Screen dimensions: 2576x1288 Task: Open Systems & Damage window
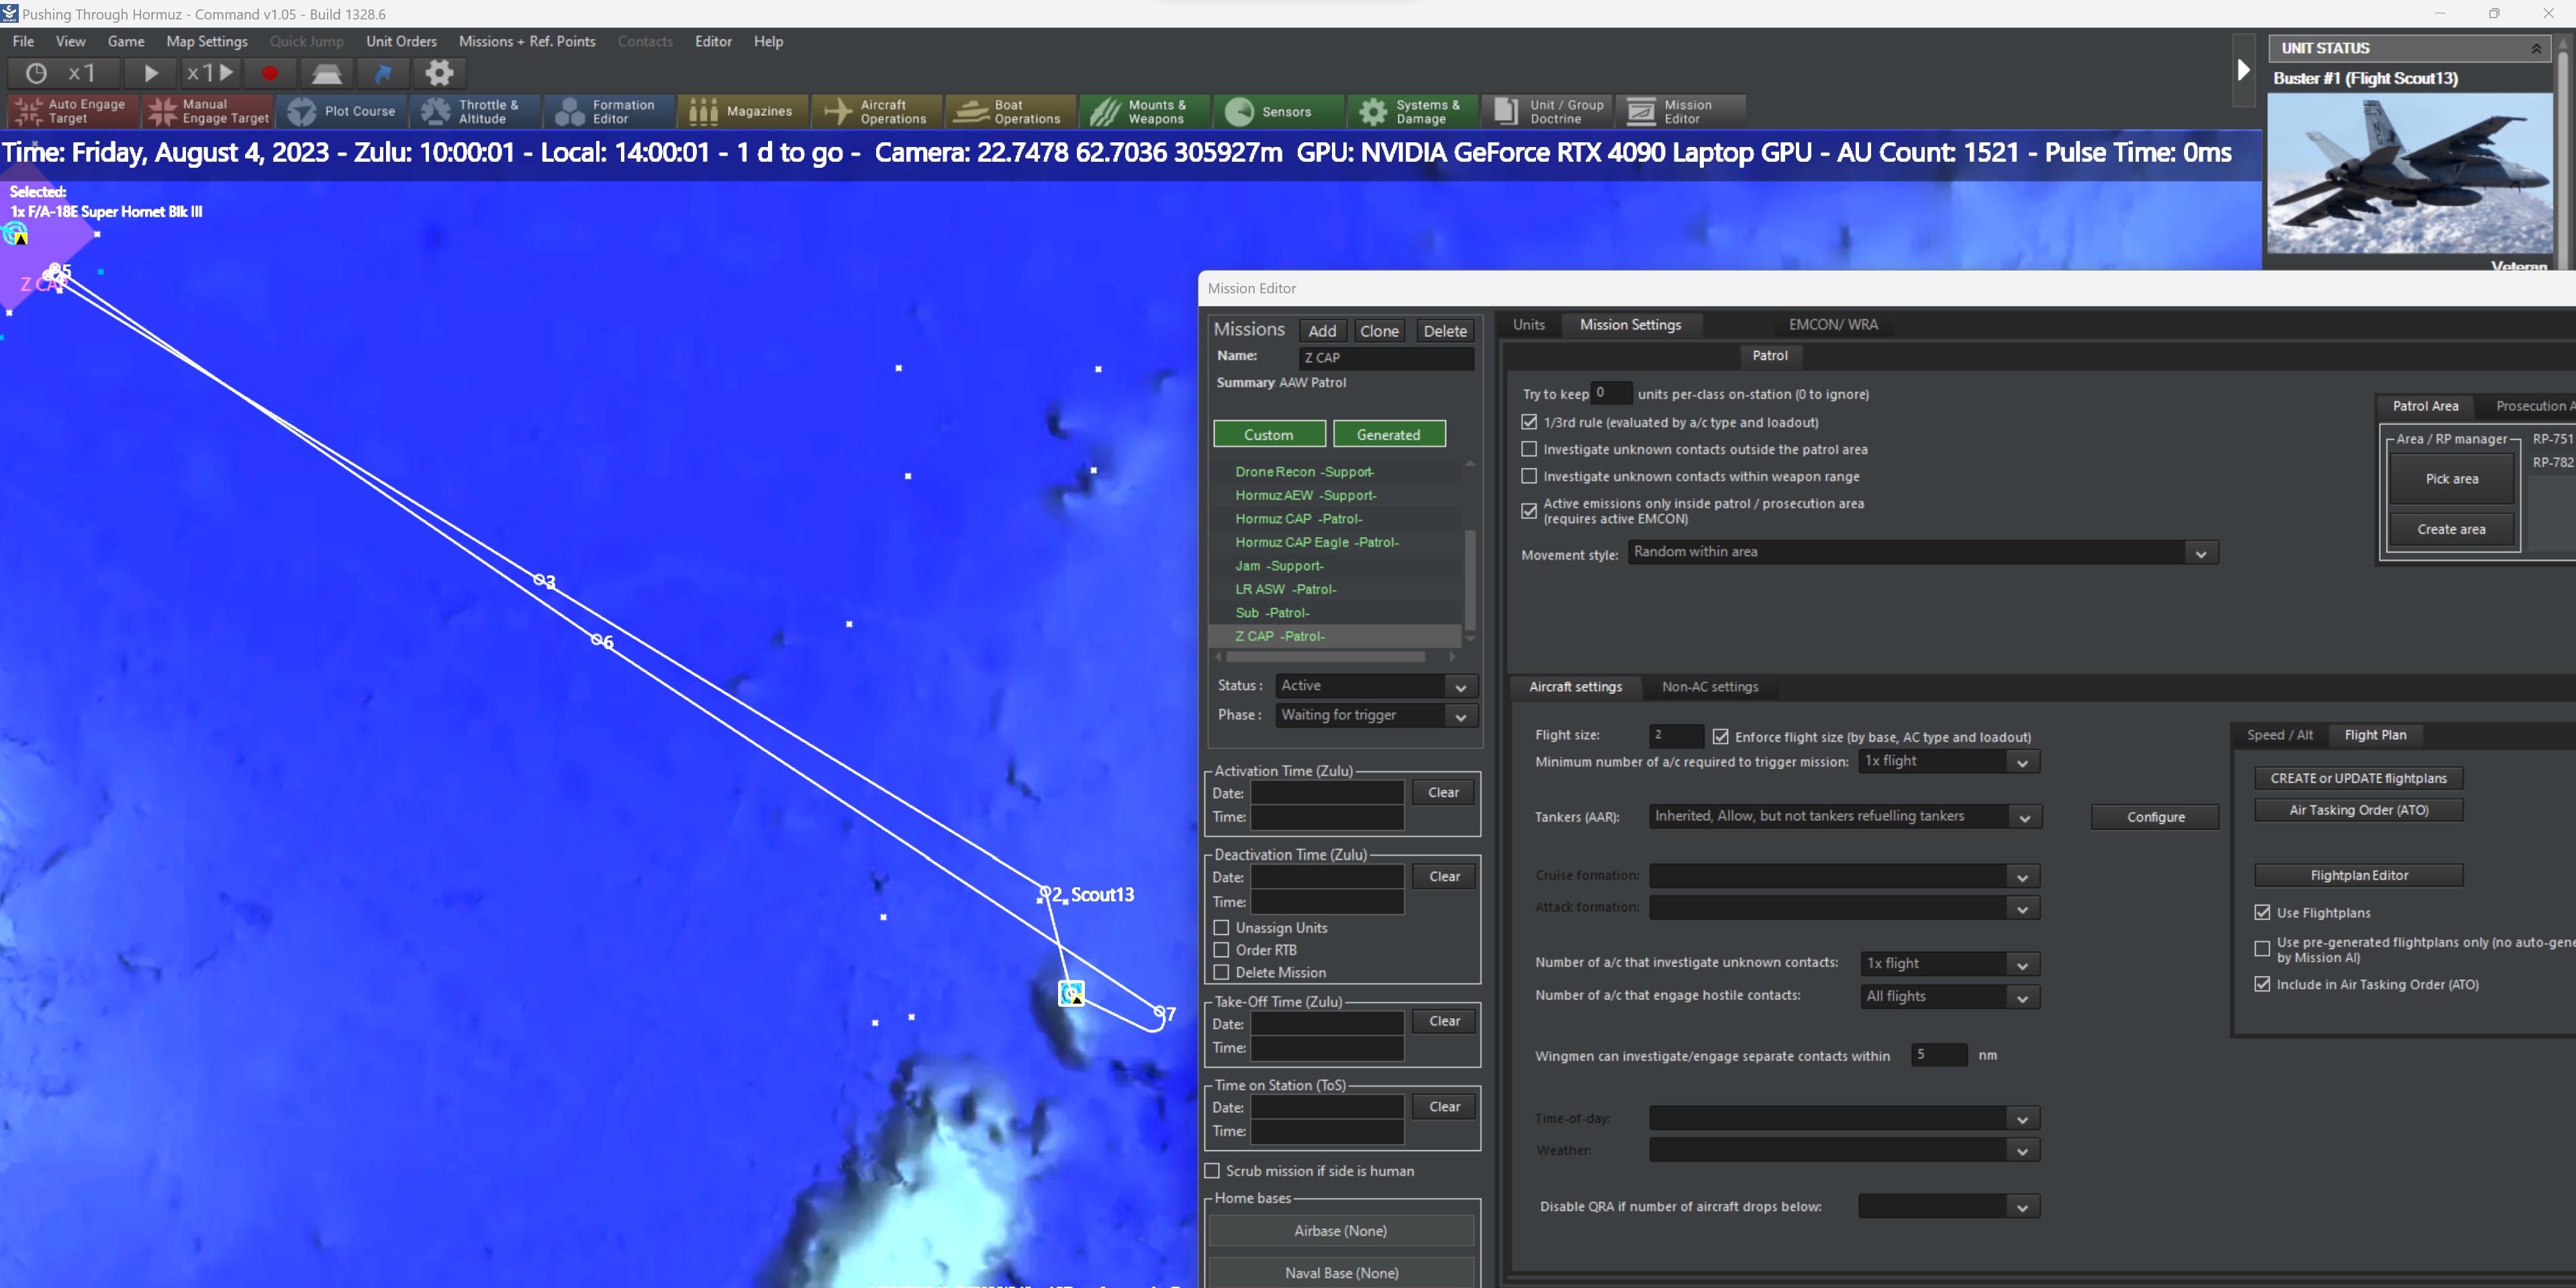[1413, 111]
